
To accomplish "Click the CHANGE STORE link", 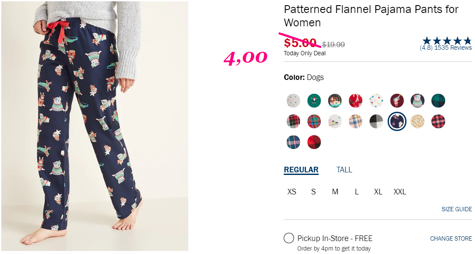I will (451, 238).
